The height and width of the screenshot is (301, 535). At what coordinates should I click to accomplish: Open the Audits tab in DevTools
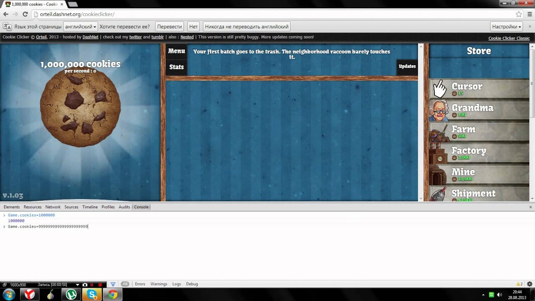click(x=124, y=207)
